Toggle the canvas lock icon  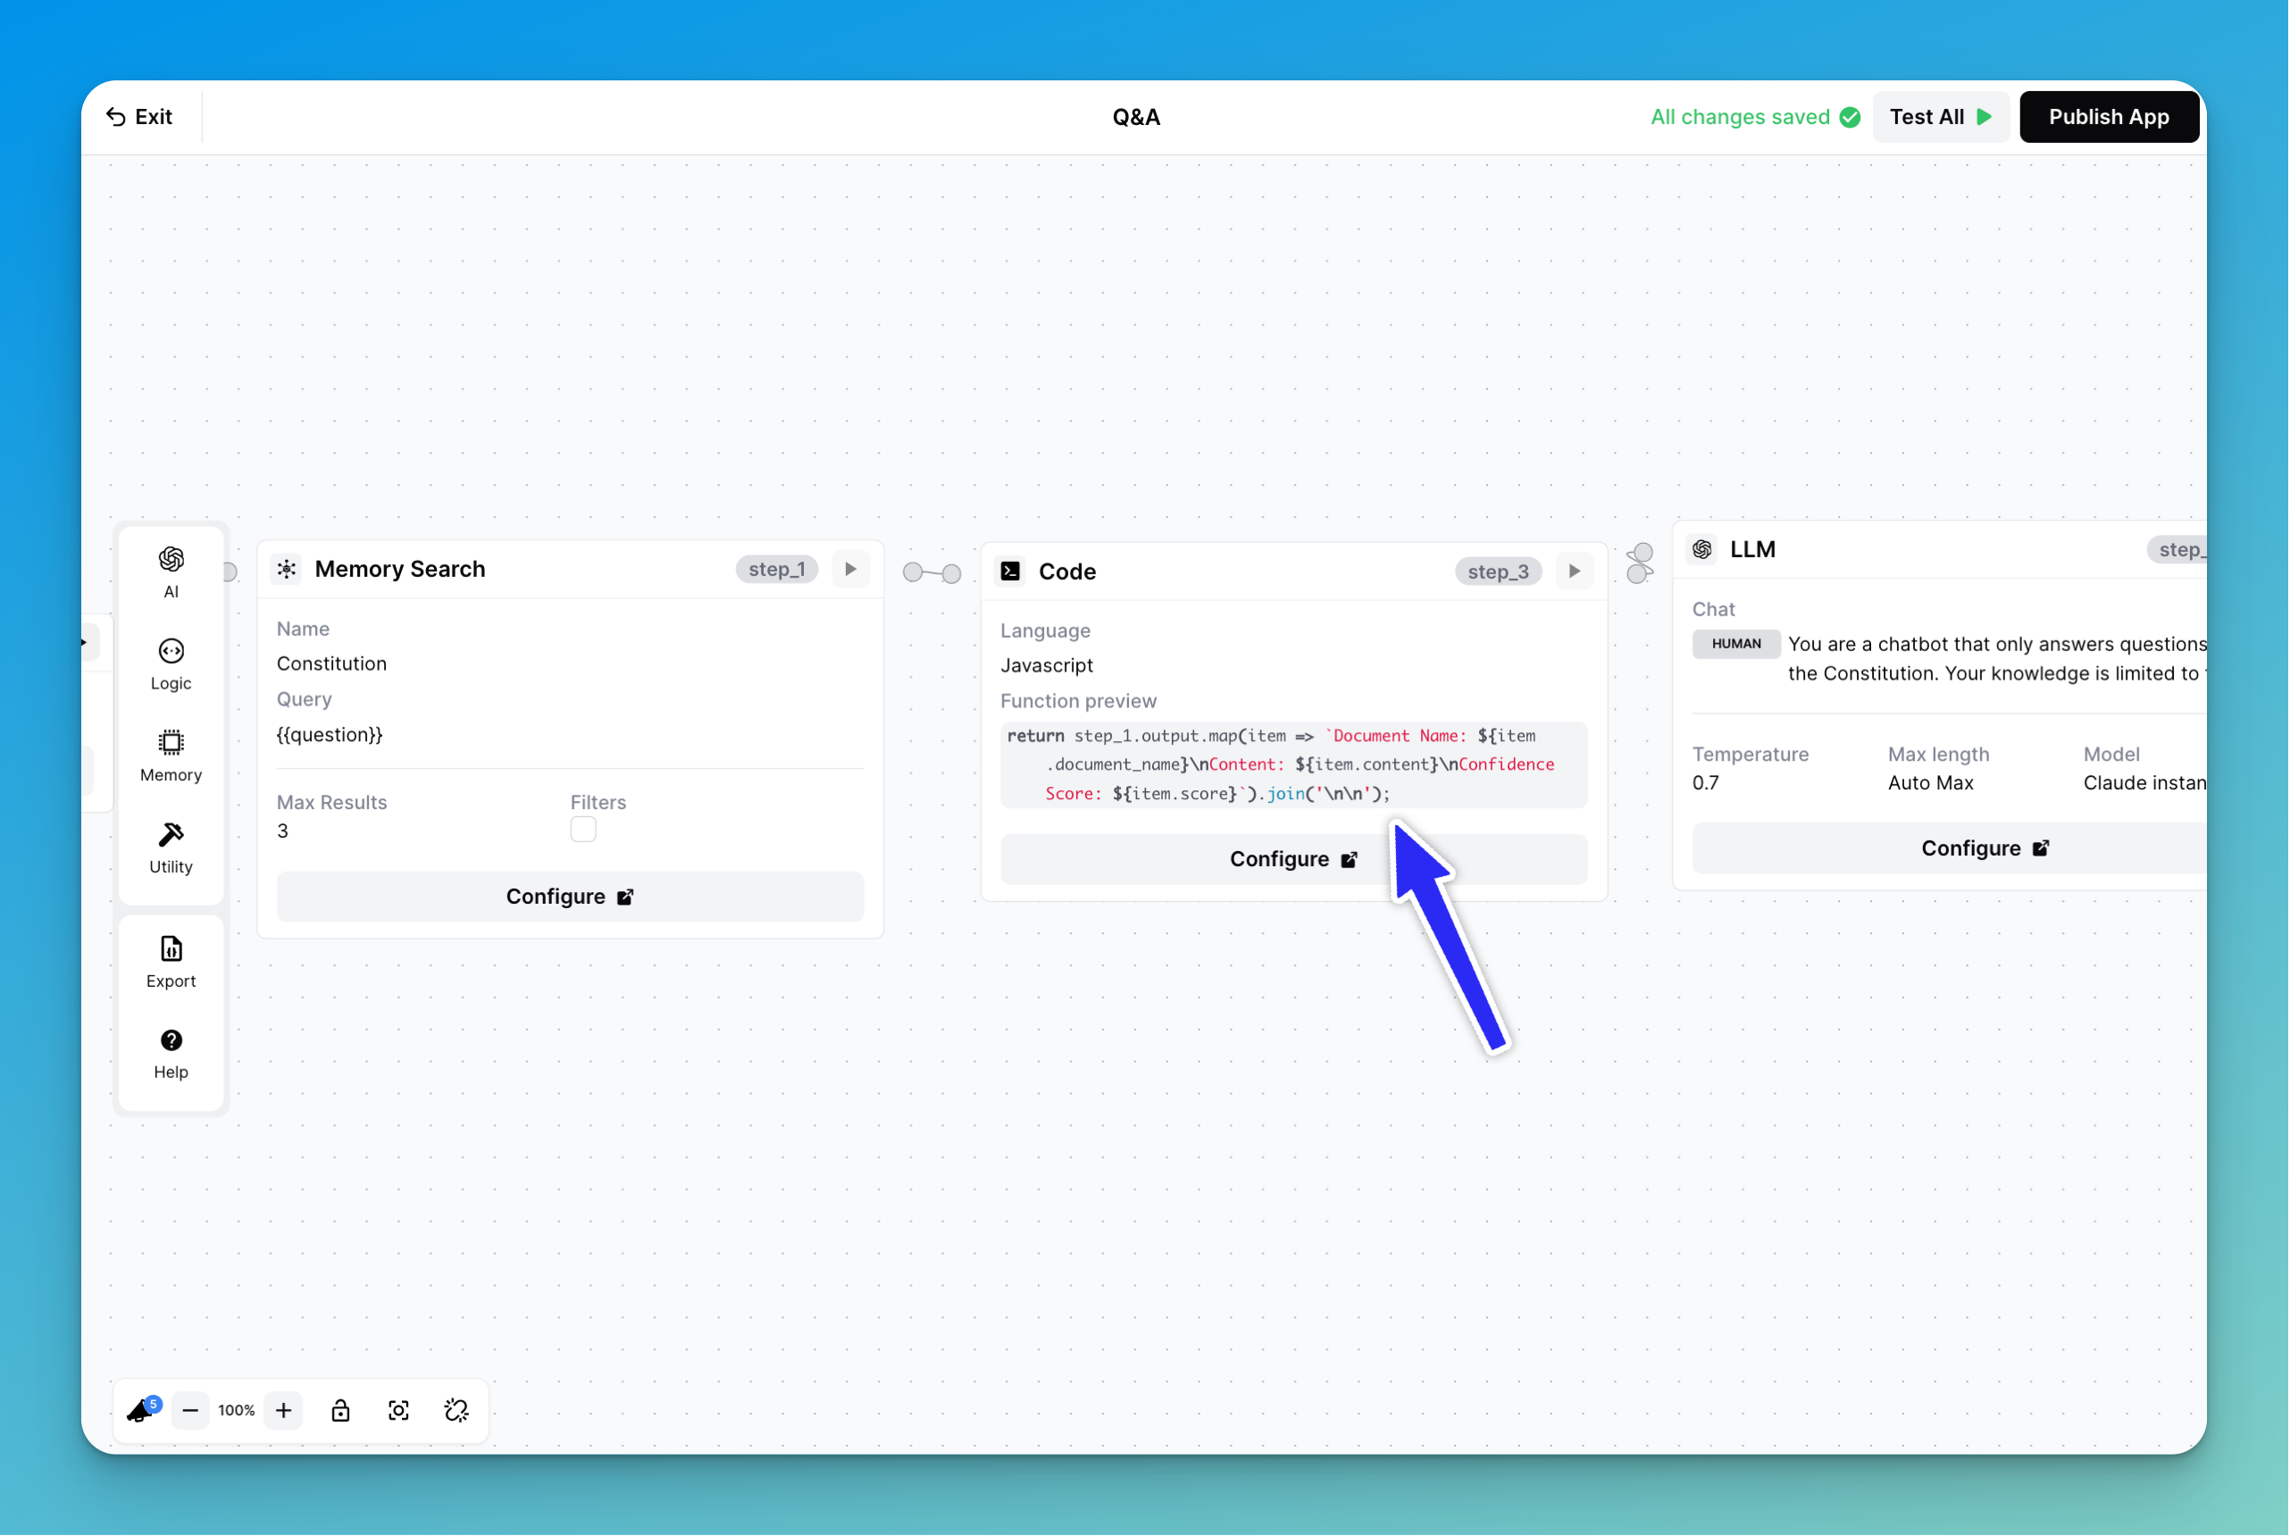[340, 1409]
